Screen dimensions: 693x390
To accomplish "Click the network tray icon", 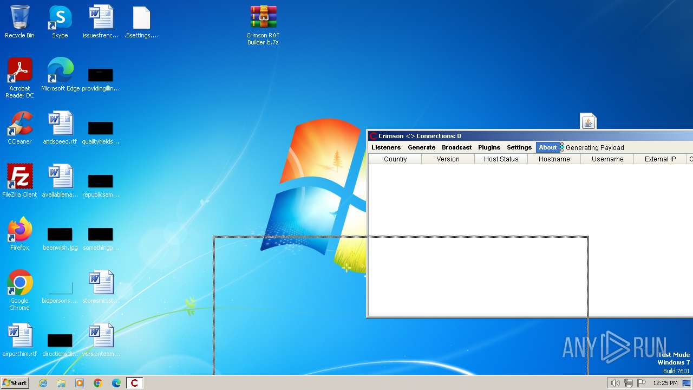I will click(x=629, y=383).
